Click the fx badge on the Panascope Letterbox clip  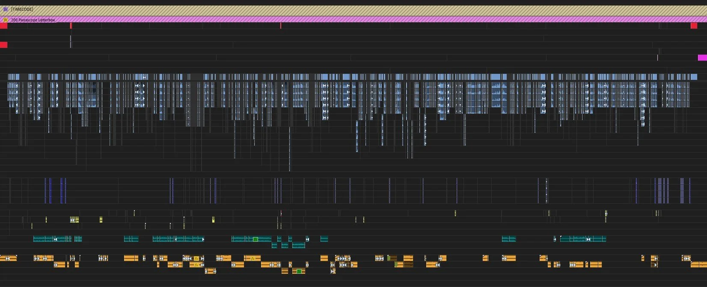click(6, 20)
